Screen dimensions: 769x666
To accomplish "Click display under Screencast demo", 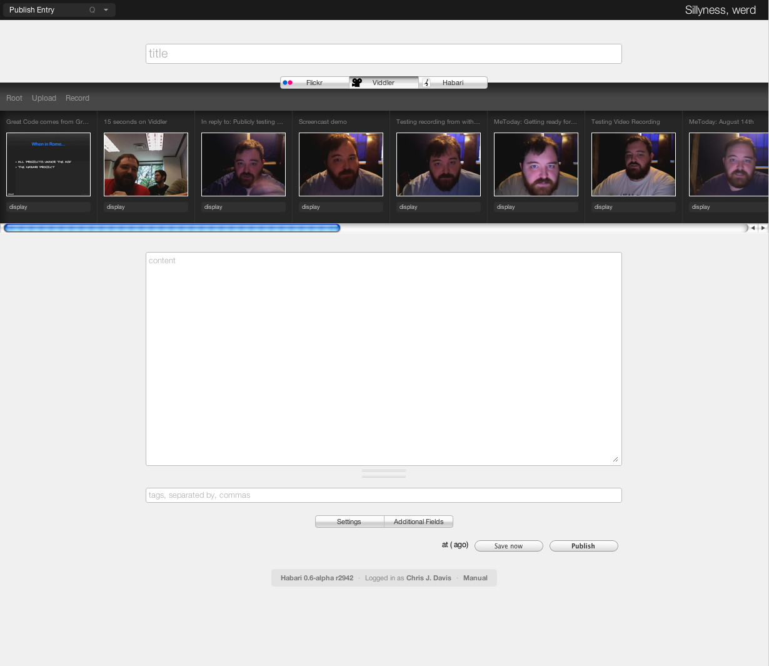I will pos(341,207).
